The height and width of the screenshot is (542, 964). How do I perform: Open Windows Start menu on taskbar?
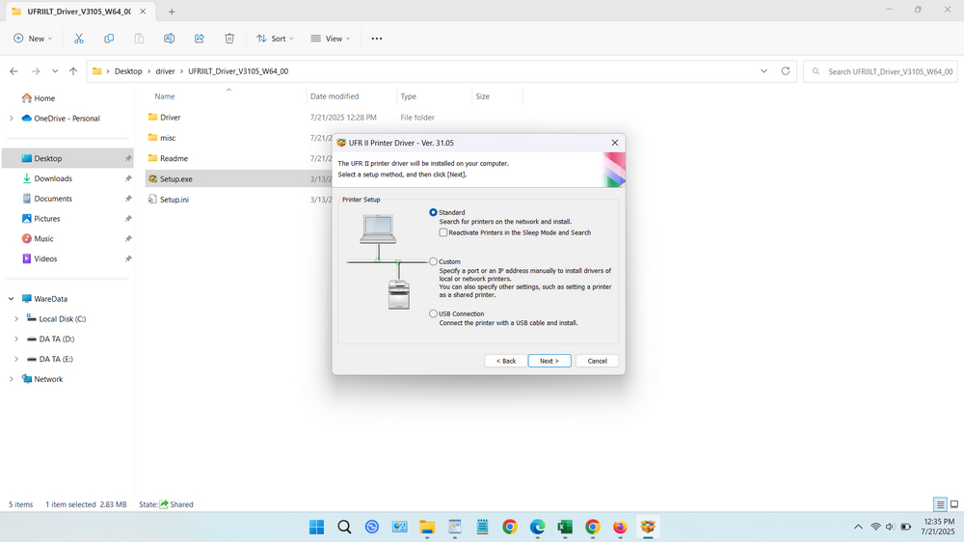pos(316,527)
